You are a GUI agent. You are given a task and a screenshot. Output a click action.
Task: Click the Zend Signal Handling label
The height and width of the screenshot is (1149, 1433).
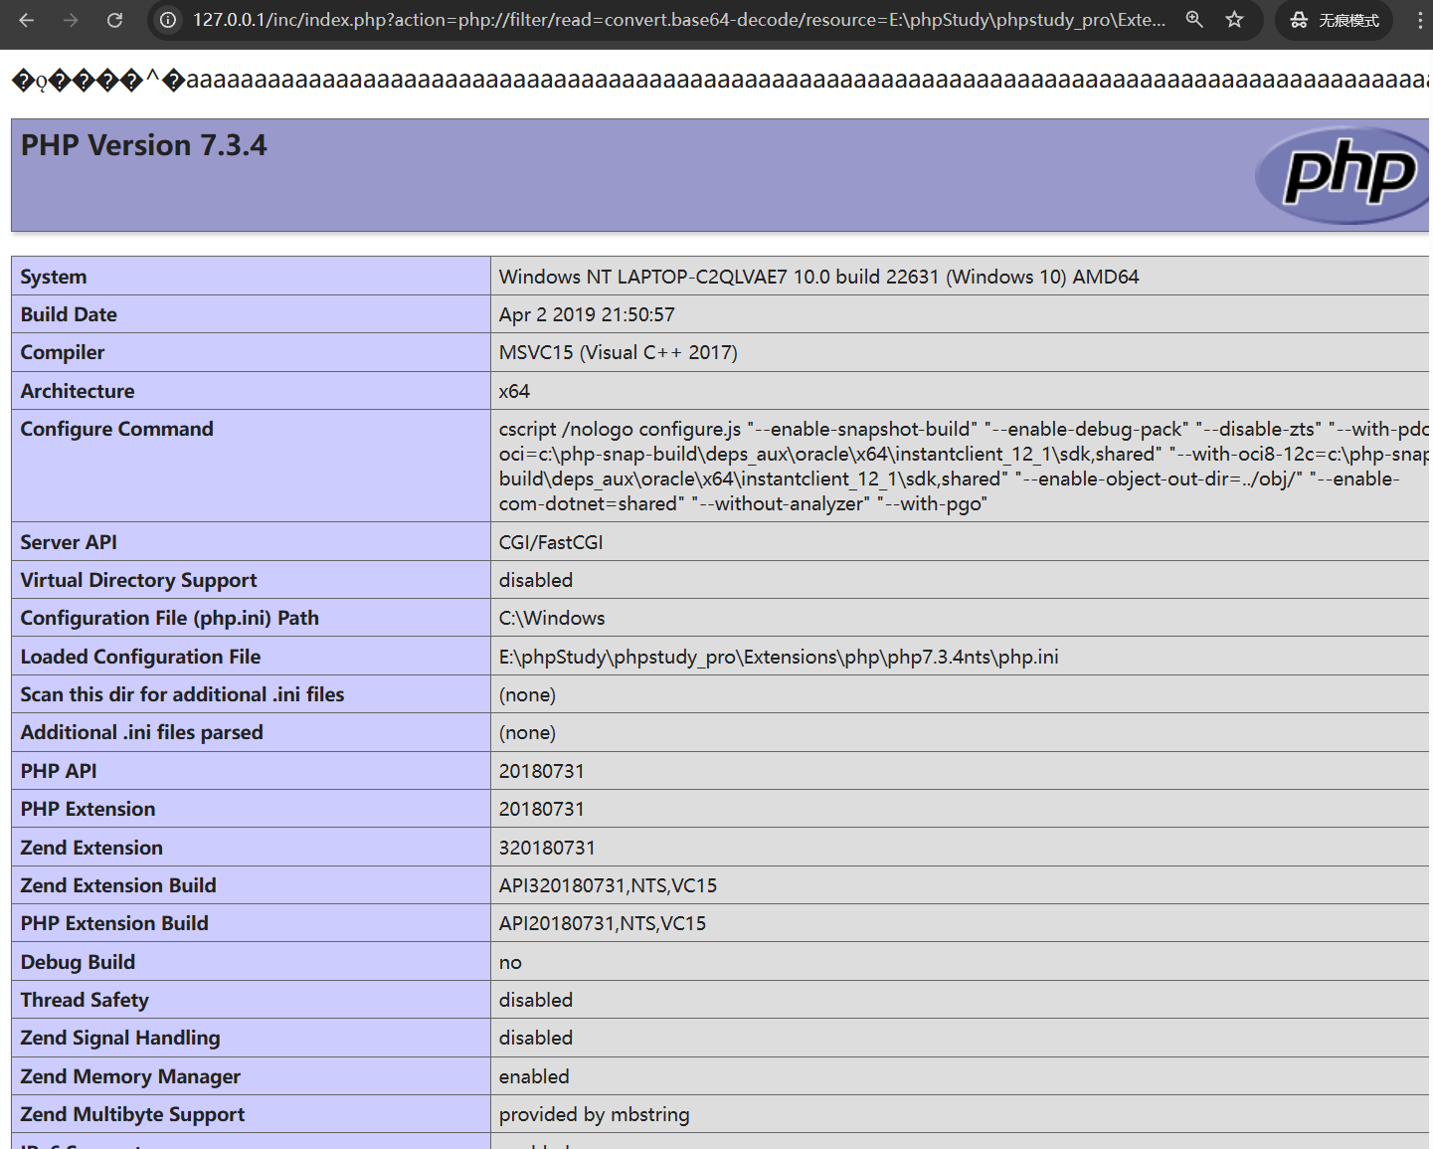[x=120, y=1038]
